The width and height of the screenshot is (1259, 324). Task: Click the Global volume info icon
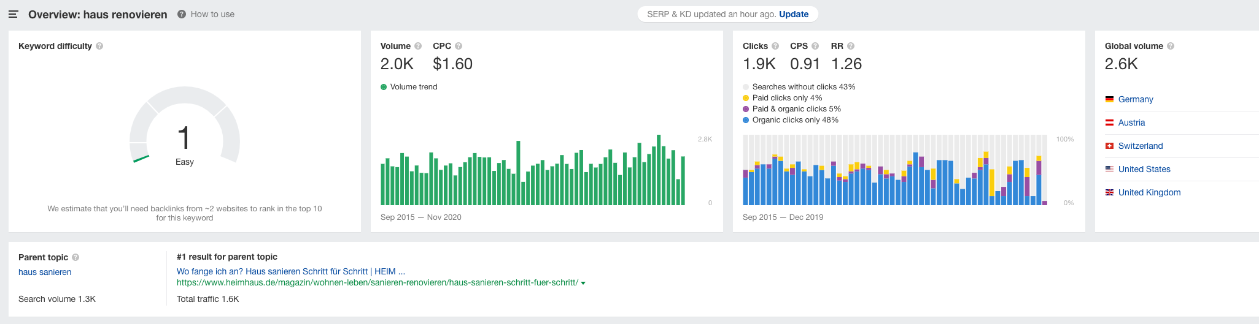[1171, 46]
